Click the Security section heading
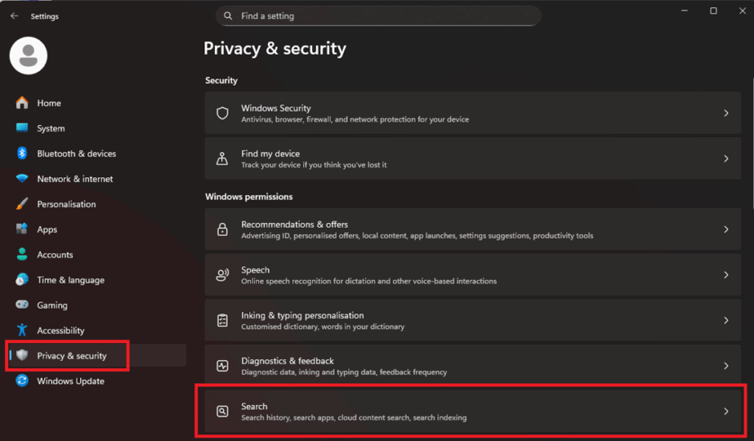The height and width of the screenshot is (441, 754). (x=221, y=80)
